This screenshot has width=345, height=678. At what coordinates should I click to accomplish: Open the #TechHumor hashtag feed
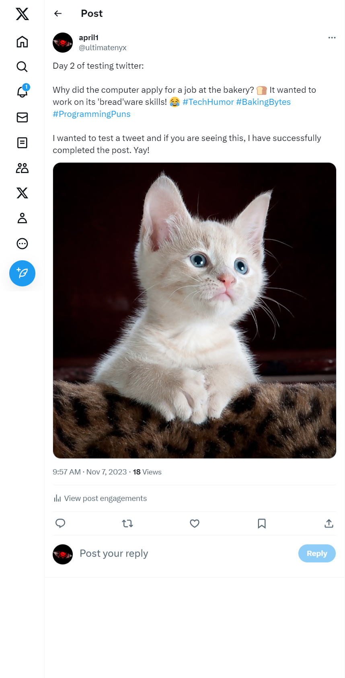point(209,102)
